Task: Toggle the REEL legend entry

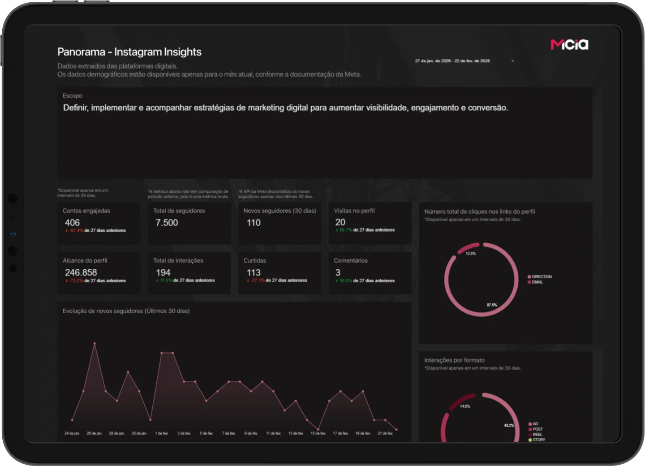Action: coord(535,435)
